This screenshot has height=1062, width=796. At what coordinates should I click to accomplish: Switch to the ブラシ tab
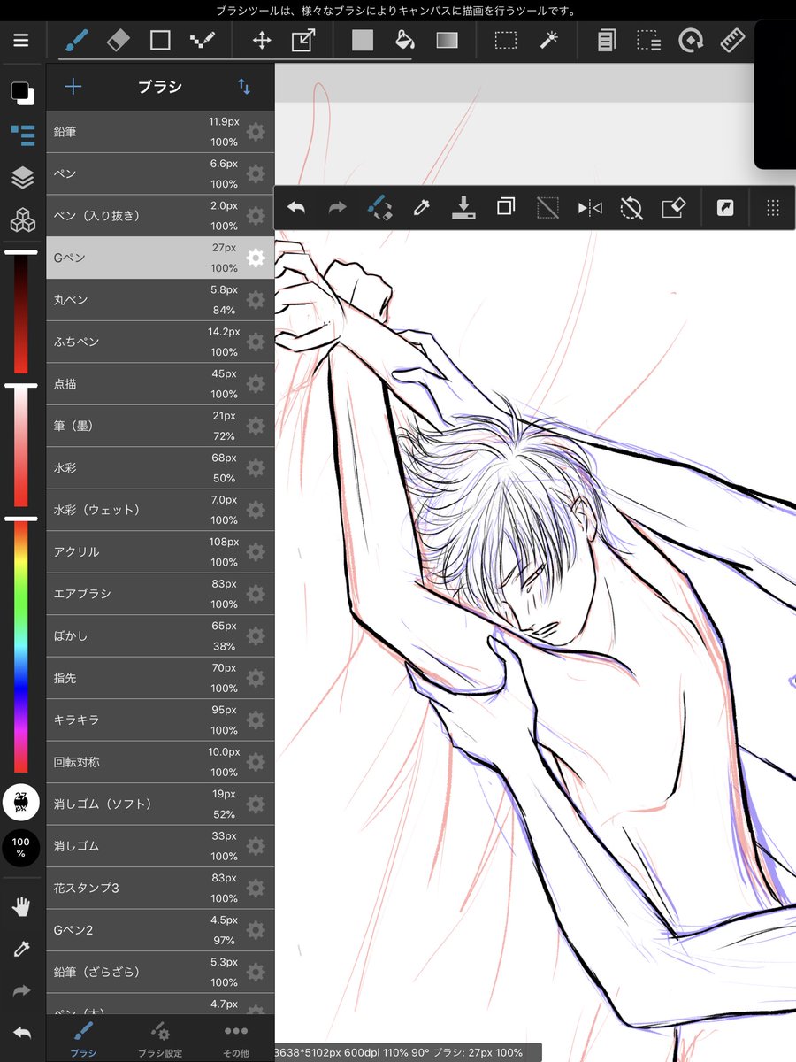[84, 1039]
